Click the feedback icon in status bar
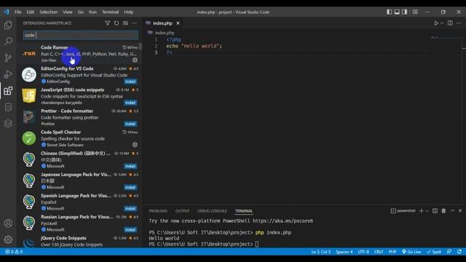 (x=449, y=252)
